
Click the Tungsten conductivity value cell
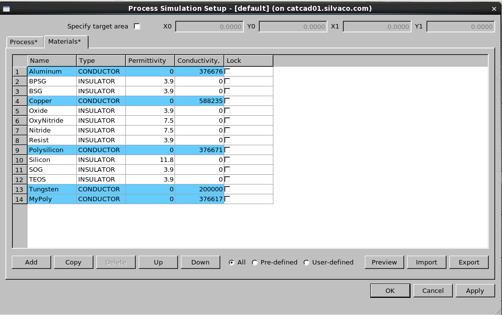pos(199,189)
